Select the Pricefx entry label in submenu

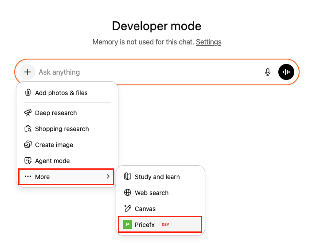point(144,225)
